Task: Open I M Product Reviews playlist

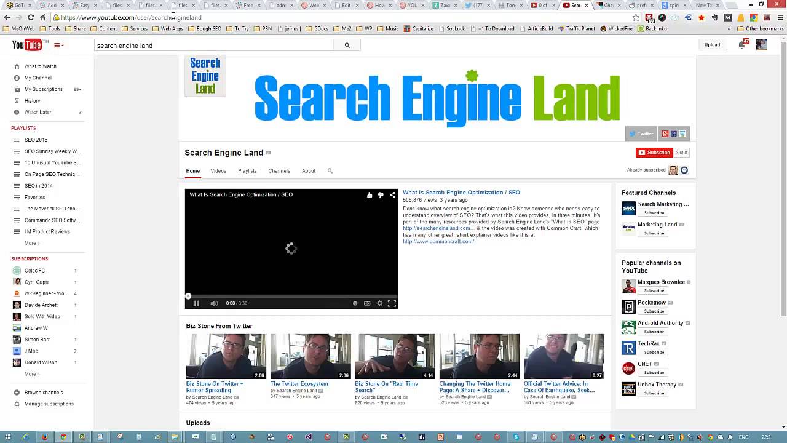Action: coord(47,231)
